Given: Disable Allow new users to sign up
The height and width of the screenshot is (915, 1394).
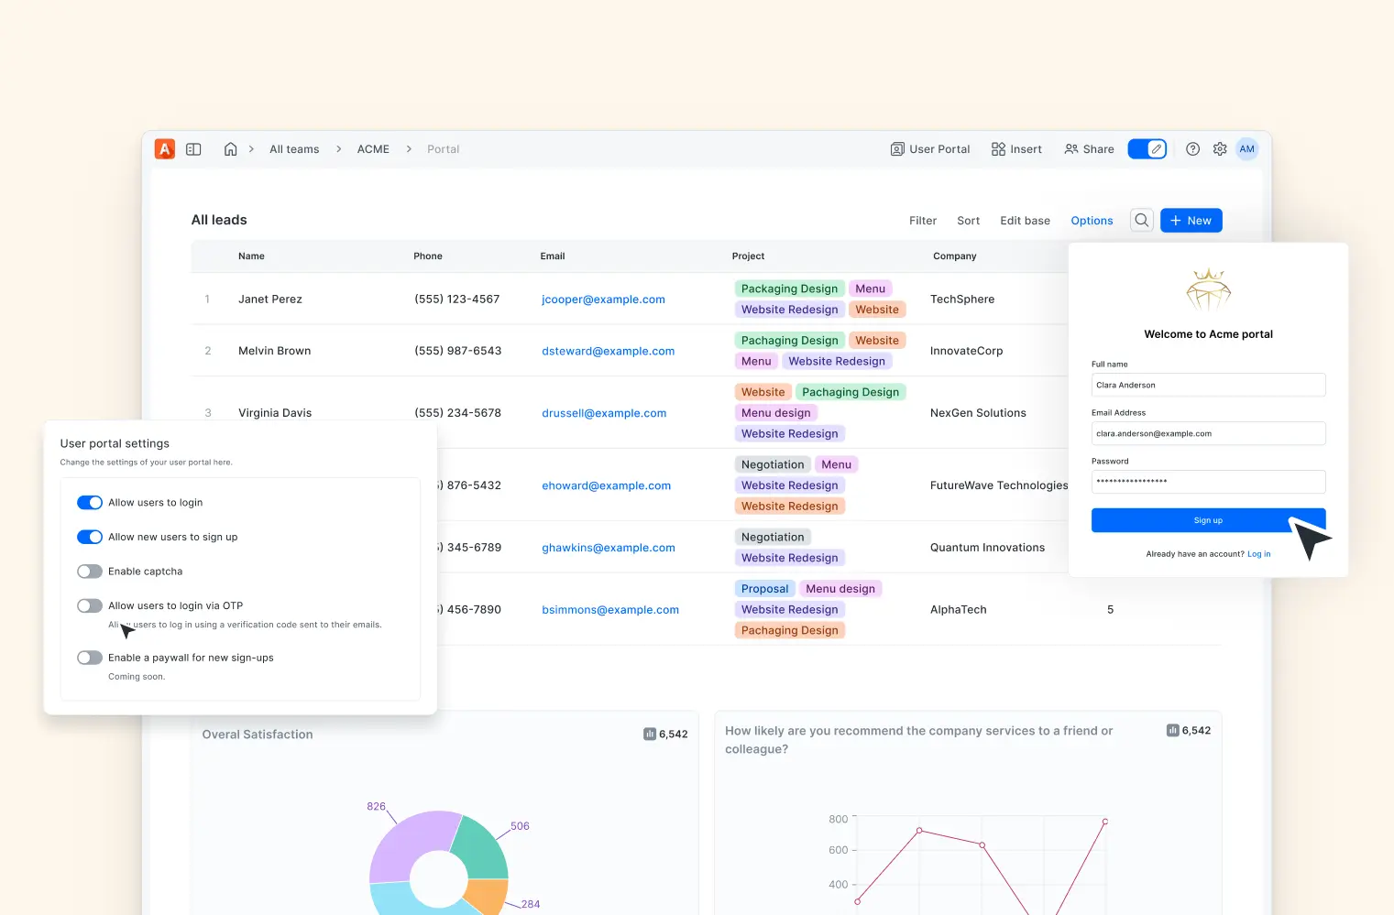Looking at the screenshot, I should click(x=90, y=537).
